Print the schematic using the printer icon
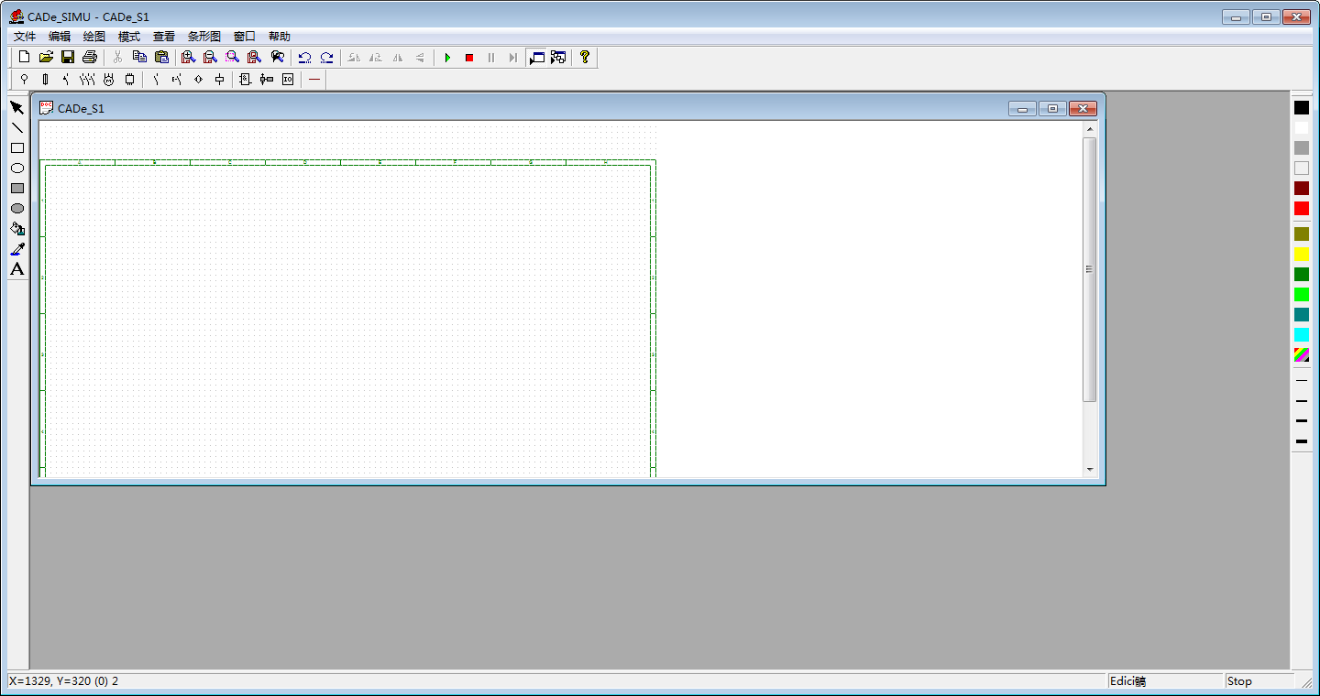 89,57
